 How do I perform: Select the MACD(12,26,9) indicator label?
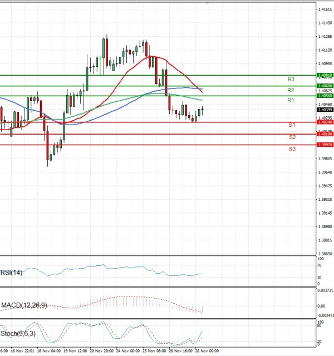point(24,305)
